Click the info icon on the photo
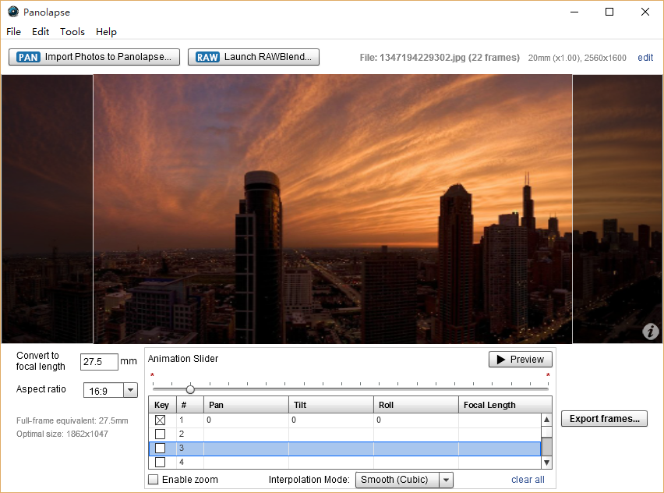The width and height of the screenshot is (664, 493). (x=650, y=332)
